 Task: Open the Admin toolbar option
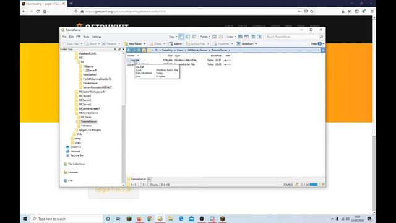tap(175, 44)
